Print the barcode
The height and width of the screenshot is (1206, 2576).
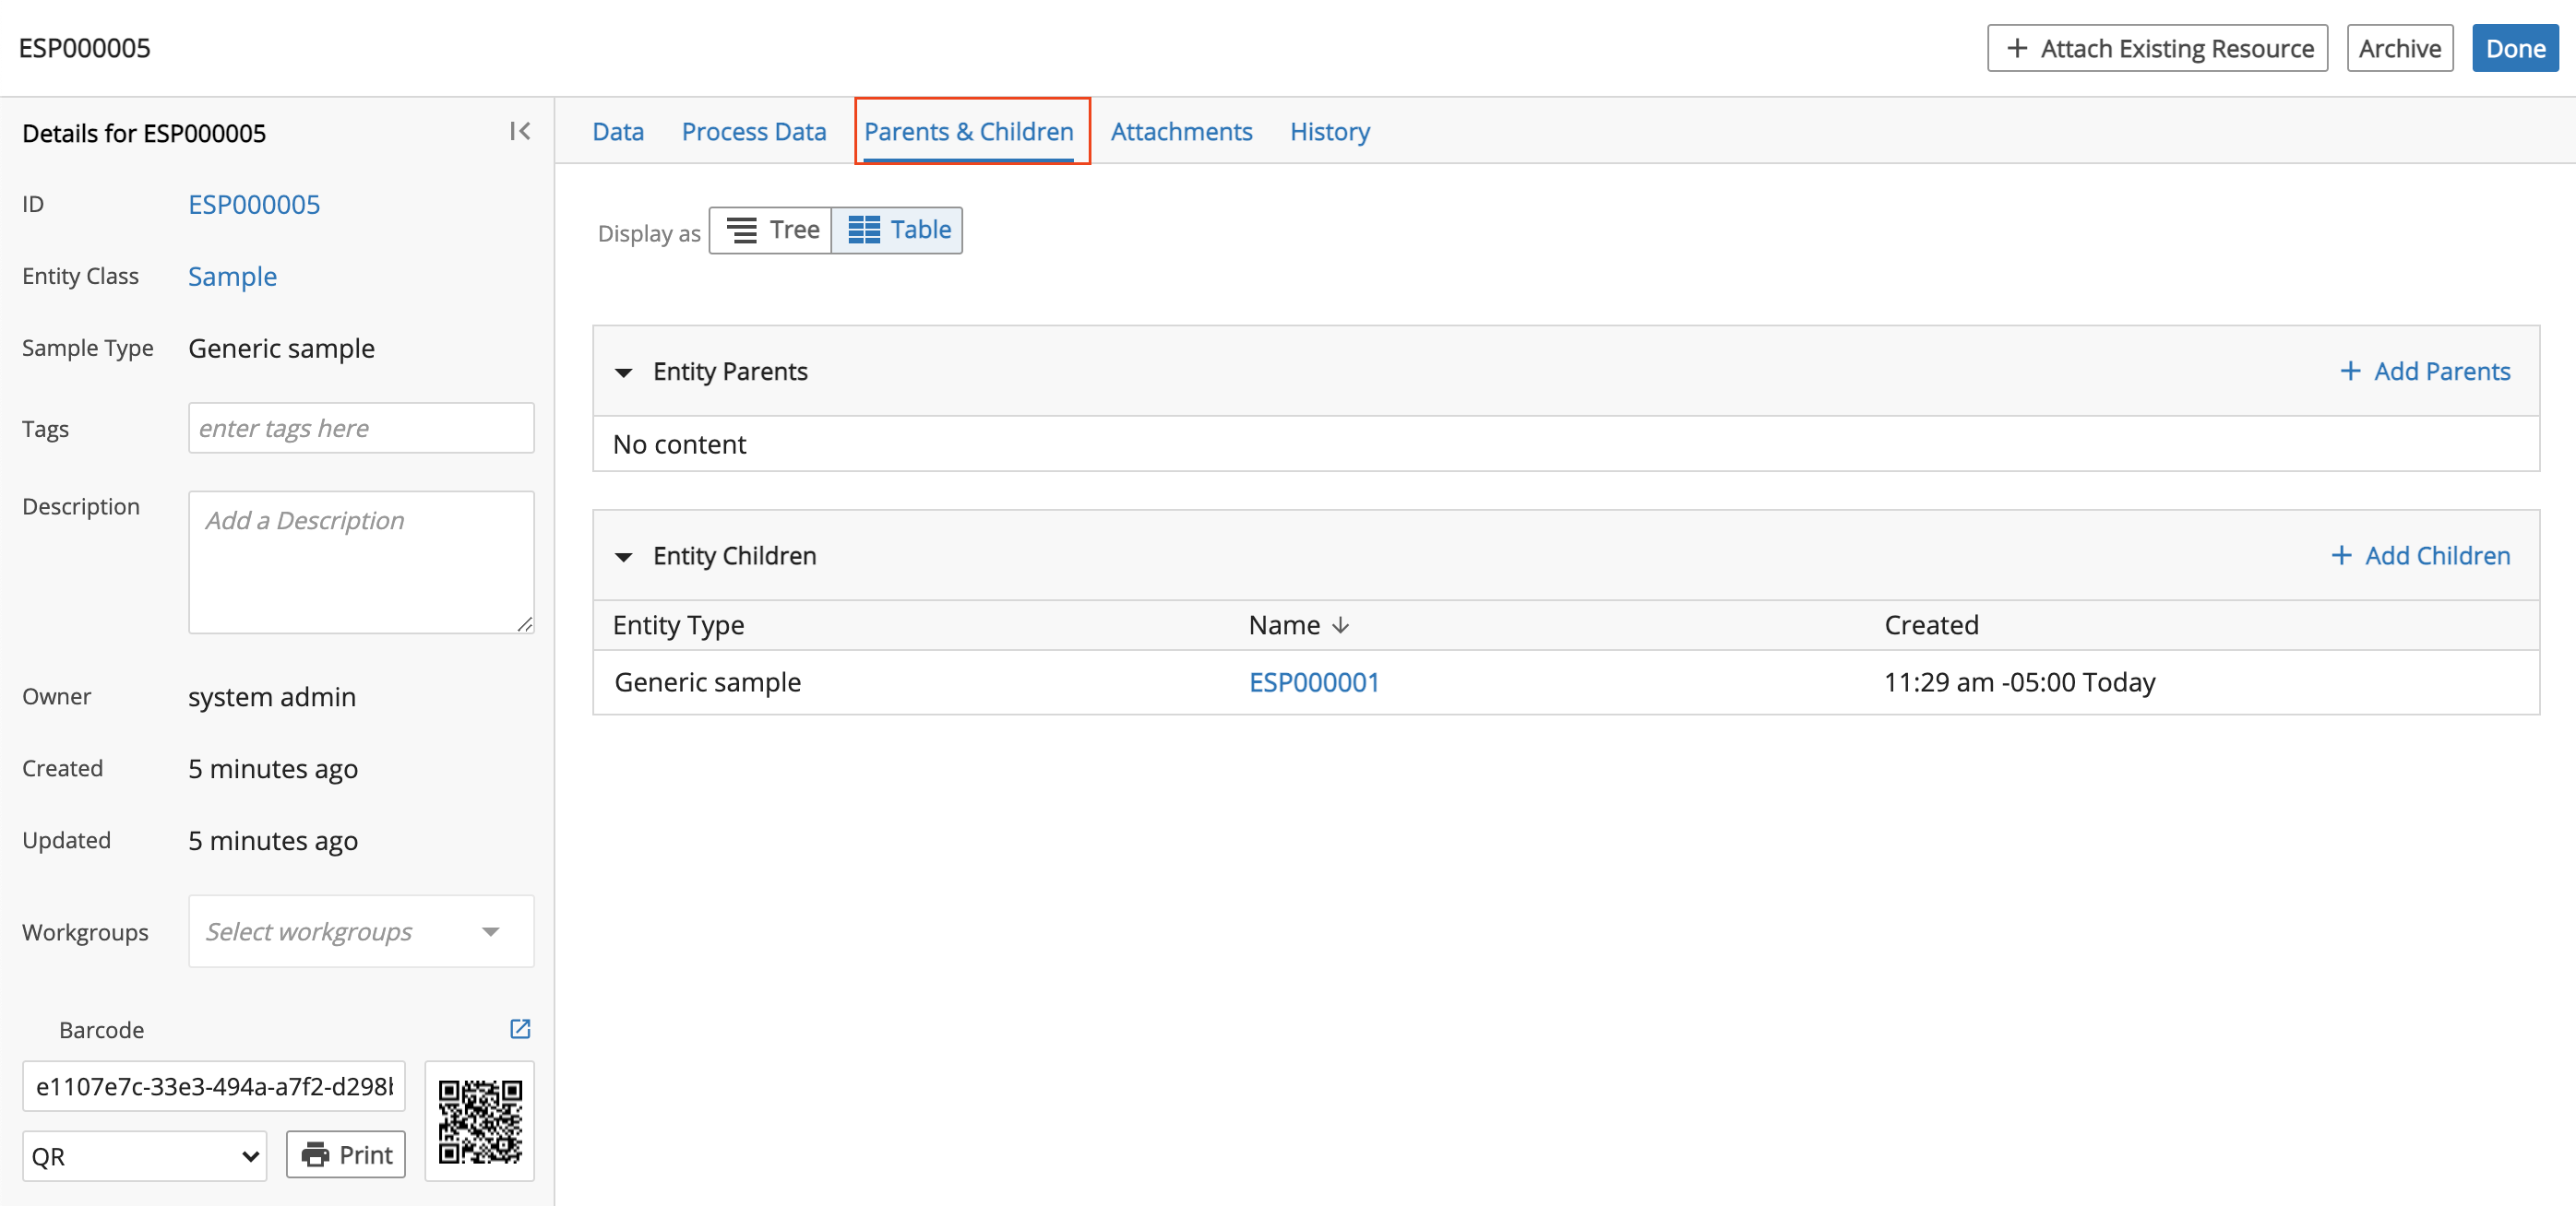point(346,1155)
